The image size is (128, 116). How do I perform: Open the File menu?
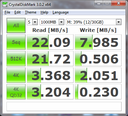pyautogui.click(x=7, y=12)
